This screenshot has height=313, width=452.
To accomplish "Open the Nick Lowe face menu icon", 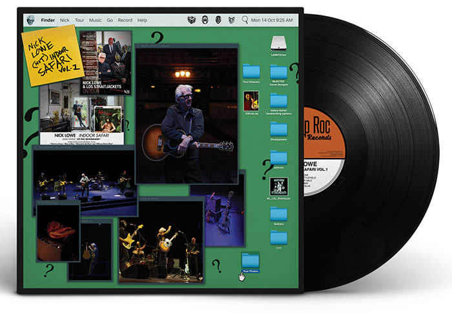I will coord(30,20).
